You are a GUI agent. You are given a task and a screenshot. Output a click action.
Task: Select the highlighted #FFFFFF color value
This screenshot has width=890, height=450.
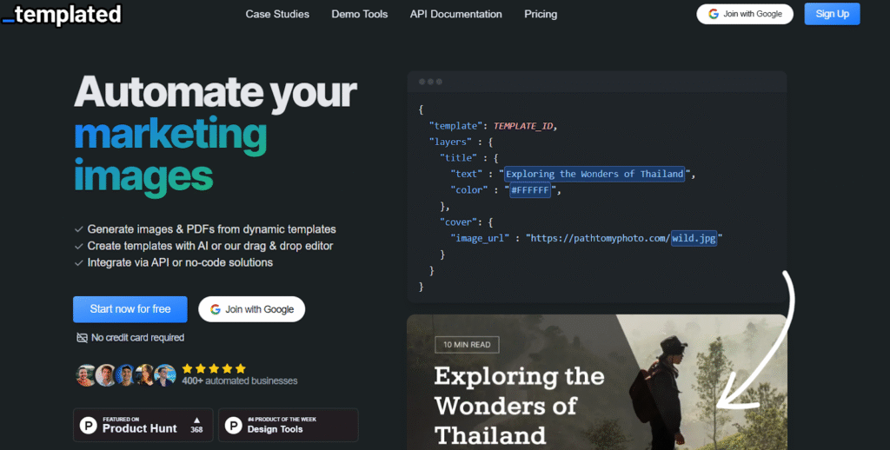click(x=529, y=189)
